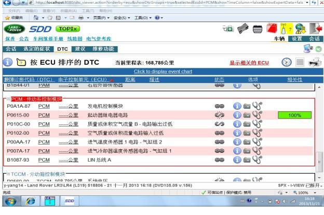The height and width of the screenshot is (215, 324).
Task: Click Internet Explorer in the taskbar
Action: point(30,201)
